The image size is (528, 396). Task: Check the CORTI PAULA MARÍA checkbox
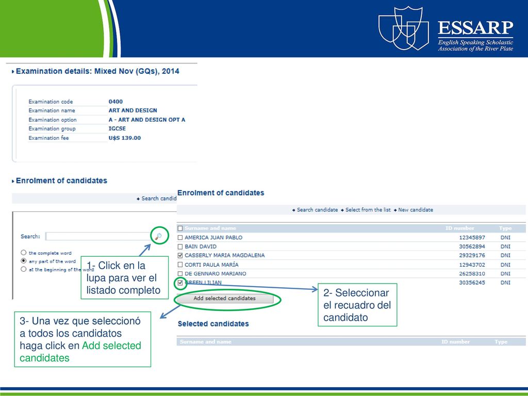click(180, 265)
